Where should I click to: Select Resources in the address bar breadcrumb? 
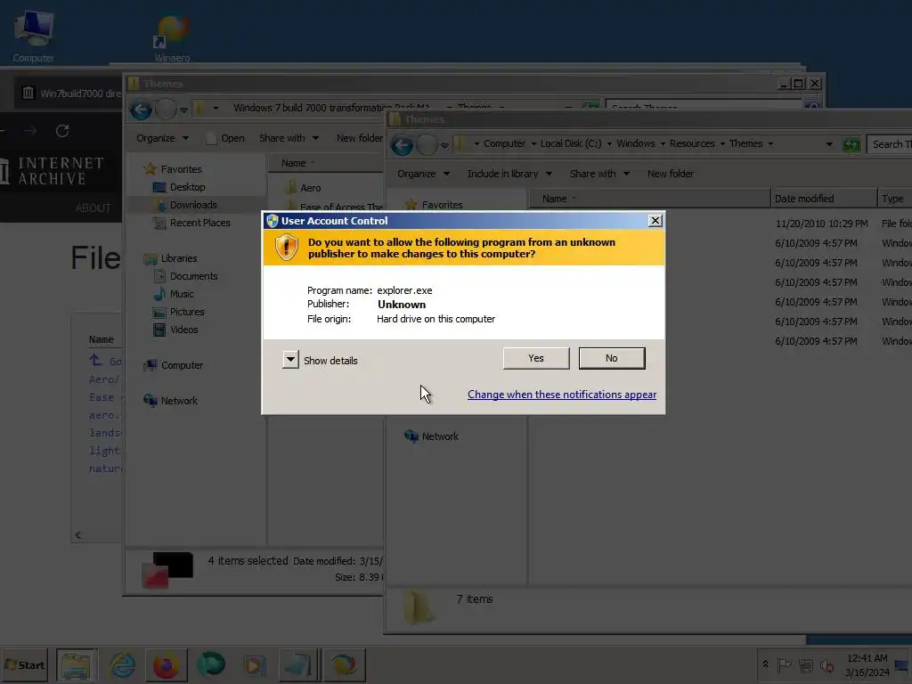pyautogui.click(x=691, y=143)
